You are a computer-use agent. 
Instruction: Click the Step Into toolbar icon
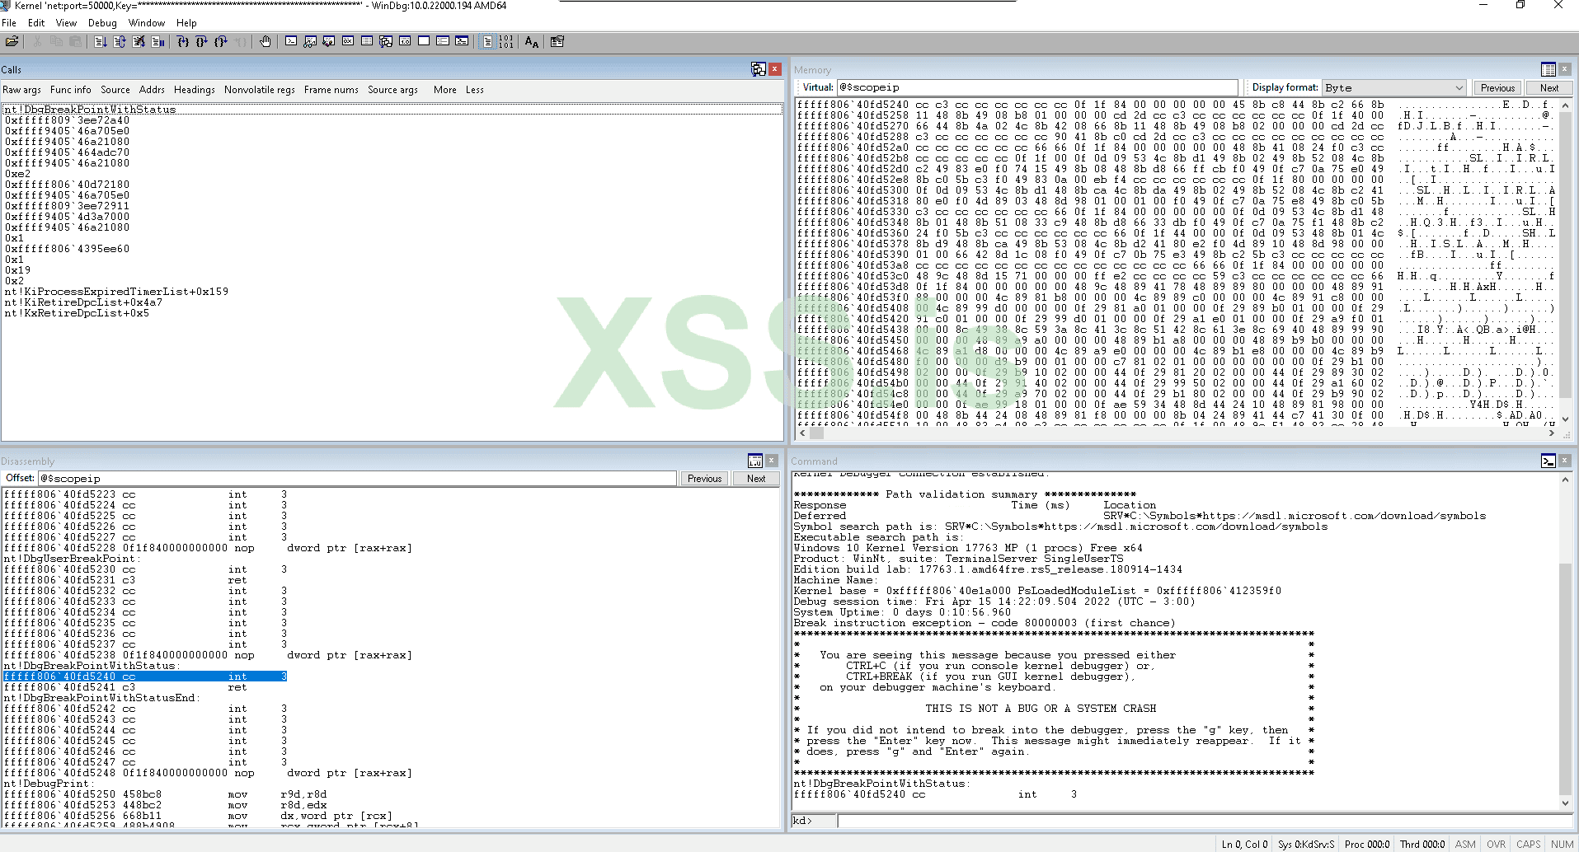[183, 41]
